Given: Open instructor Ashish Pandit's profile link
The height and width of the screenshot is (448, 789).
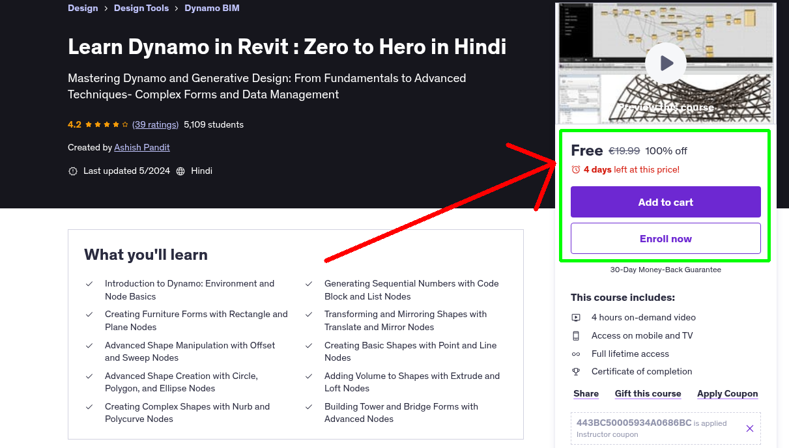Looking at the screenshot, I should (142, 148).
